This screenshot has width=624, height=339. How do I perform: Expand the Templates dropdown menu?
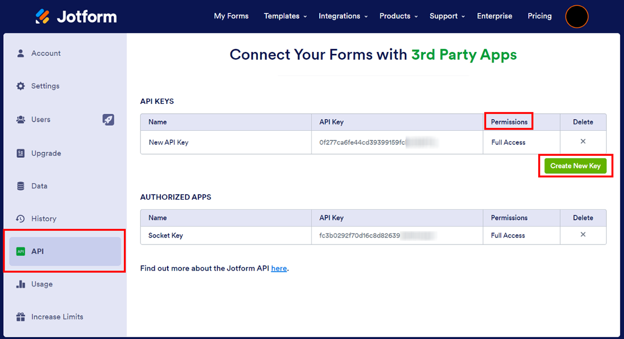point(285,16)
